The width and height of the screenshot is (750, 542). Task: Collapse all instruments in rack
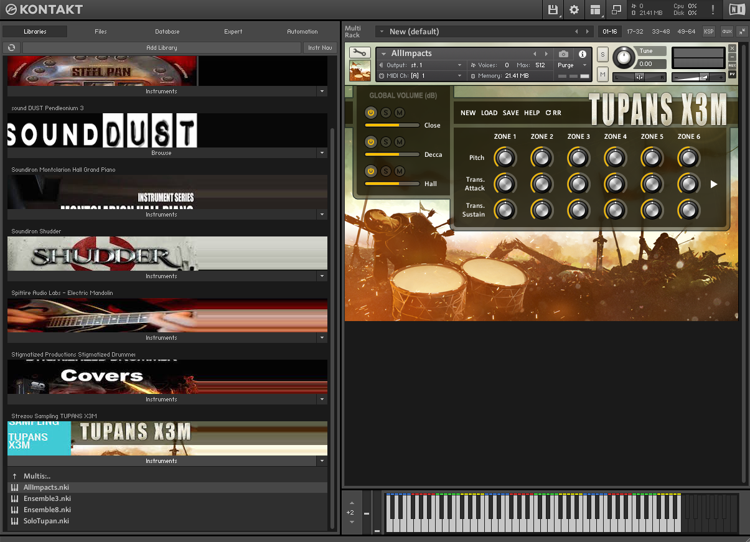coord(741,31)
